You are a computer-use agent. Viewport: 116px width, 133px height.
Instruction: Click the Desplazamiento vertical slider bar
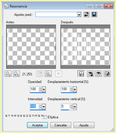(69, 110)
